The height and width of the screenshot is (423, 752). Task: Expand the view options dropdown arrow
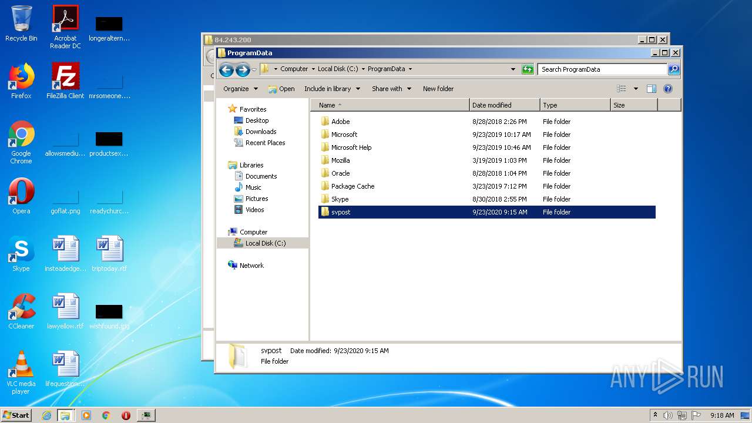pos(636,89)
